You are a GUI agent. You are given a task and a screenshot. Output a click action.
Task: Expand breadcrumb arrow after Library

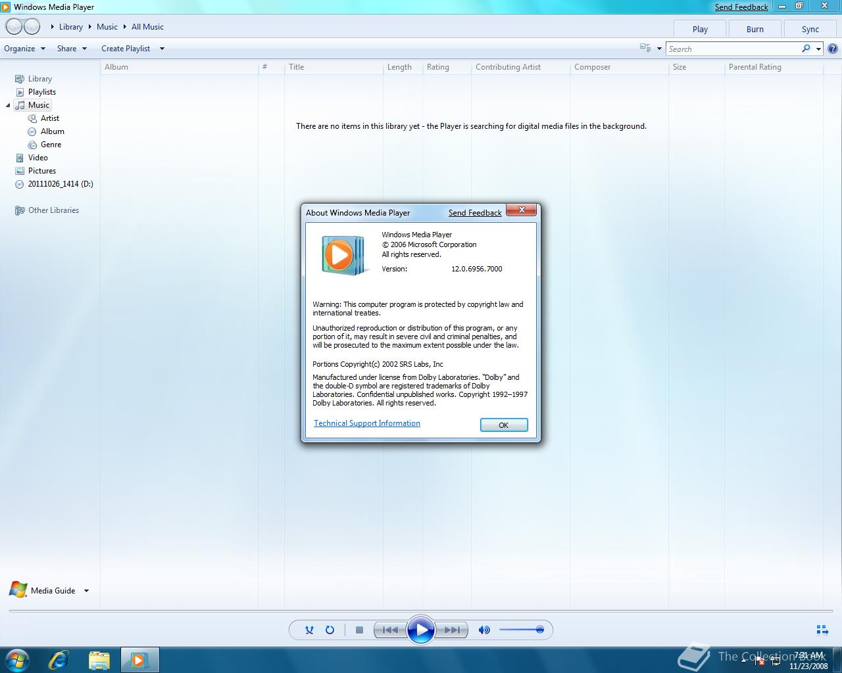pyautogui.click(x=89, y=27)
